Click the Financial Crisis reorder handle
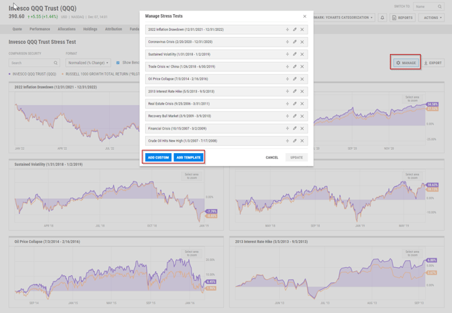Viewport: 452px width, 313px height. coord(287,129)
